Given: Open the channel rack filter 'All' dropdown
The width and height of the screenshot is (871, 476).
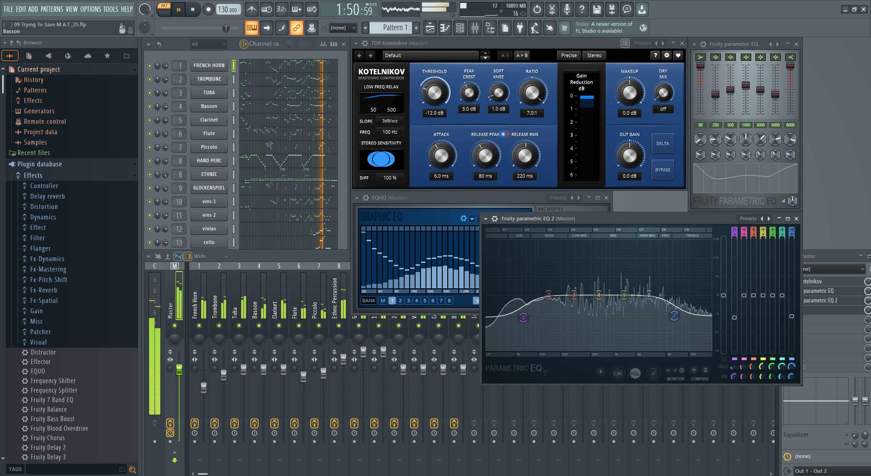Looking at the screenshot, I should pyautogui.click(x=209, y=44).
